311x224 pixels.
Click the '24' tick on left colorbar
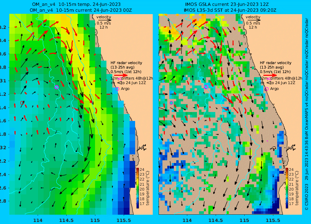coord(142,170)
